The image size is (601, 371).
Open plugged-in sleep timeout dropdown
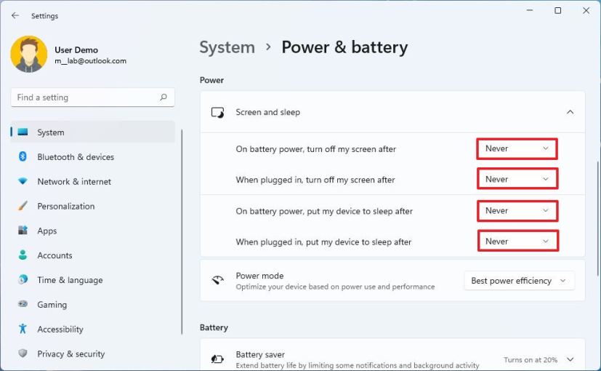tap(517, 242)
